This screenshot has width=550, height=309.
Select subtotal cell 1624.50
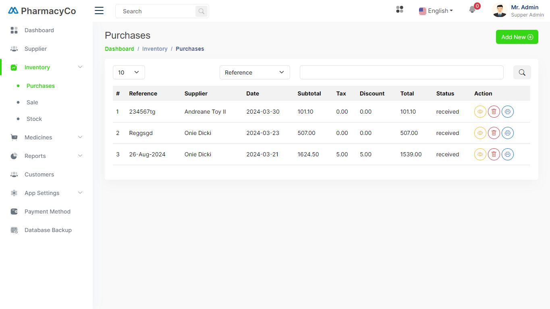[x=308, y=154]
